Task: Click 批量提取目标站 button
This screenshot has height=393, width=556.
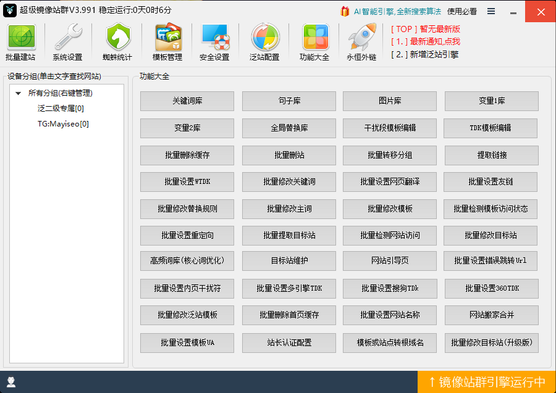Action: coord(289,236)
